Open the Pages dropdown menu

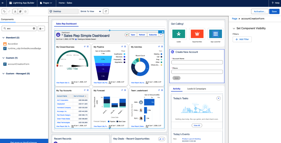click(x=46, y=3)
